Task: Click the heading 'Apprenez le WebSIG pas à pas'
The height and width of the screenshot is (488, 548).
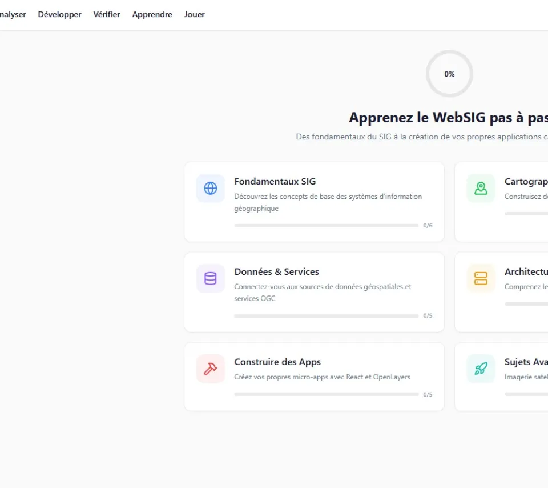Action: (449, 118)
